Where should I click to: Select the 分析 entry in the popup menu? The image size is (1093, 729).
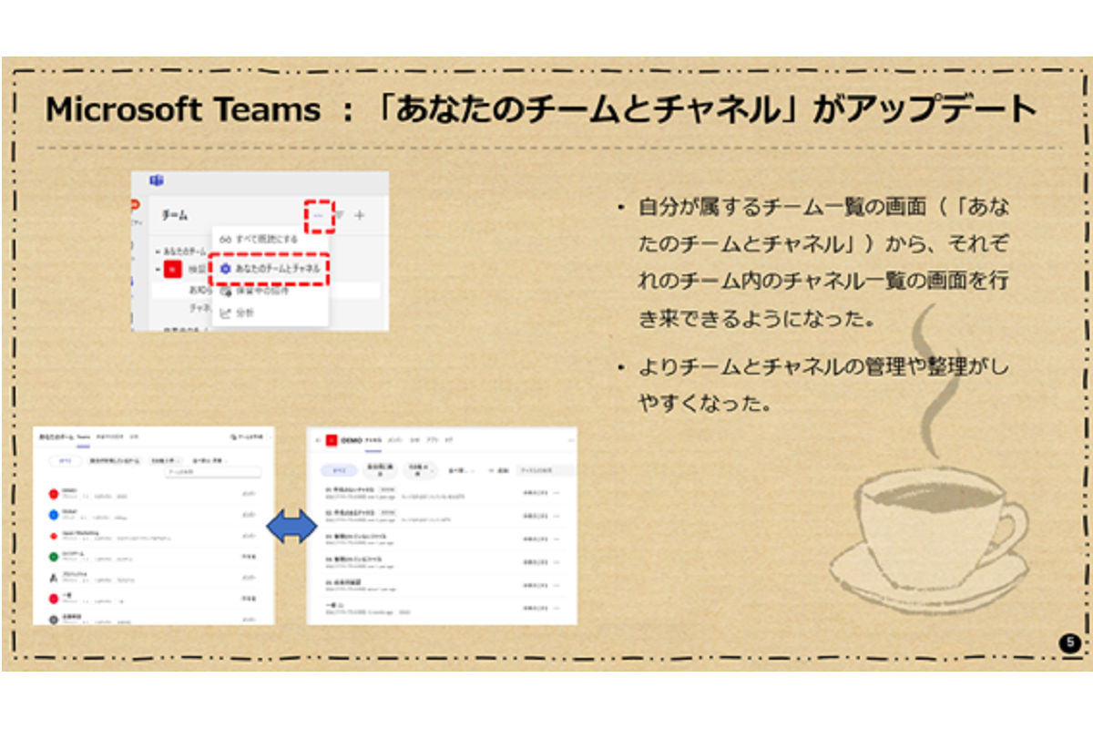270,313
